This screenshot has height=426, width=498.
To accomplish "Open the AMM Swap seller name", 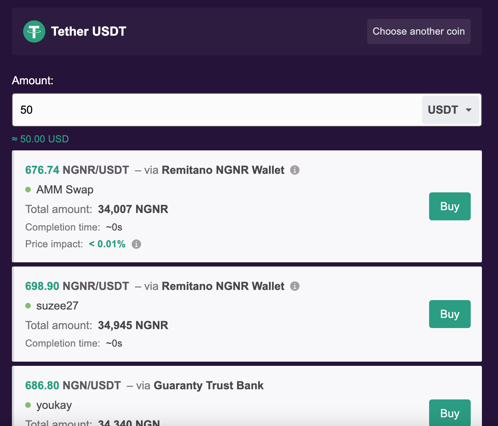I will 65,190.
